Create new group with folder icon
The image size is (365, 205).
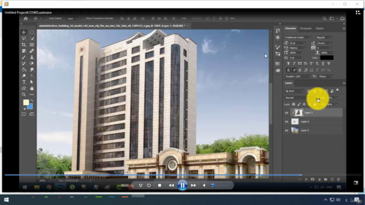tap(326, 179)
